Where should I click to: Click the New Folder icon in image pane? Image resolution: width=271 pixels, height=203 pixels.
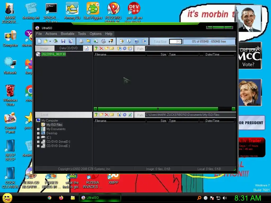pos(107,49)
